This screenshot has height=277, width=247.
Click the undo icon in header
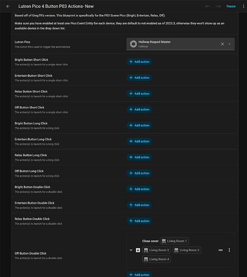pos(208,6)
